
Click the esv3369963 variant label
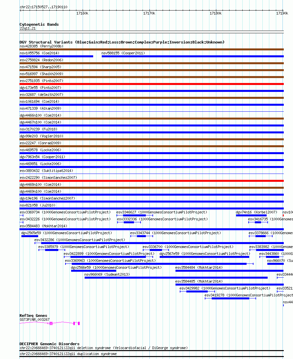pos(110,261)
